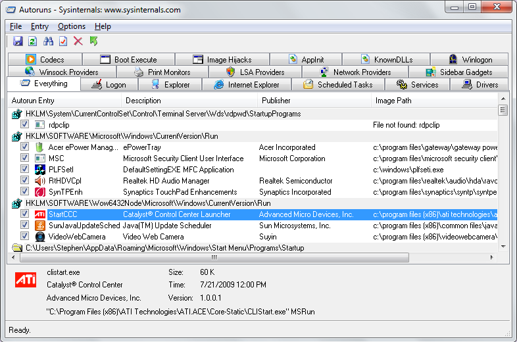Click the Save toolbar icon
The image size is (517, 342).
click(x=18, y=41)
